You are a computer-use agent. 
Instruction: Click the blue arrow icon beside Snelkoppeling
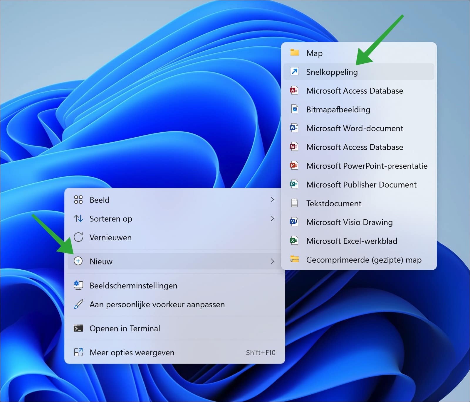tap(294, 72)
